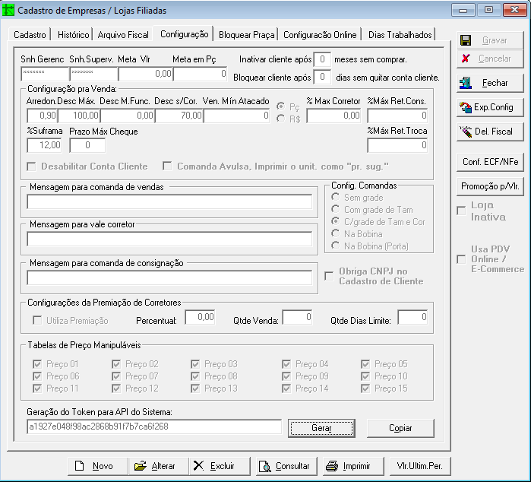This screenshot has width=531, height=482.
Task: Go to the Bloquear Praça tab
Action: [x=246, y=35]
